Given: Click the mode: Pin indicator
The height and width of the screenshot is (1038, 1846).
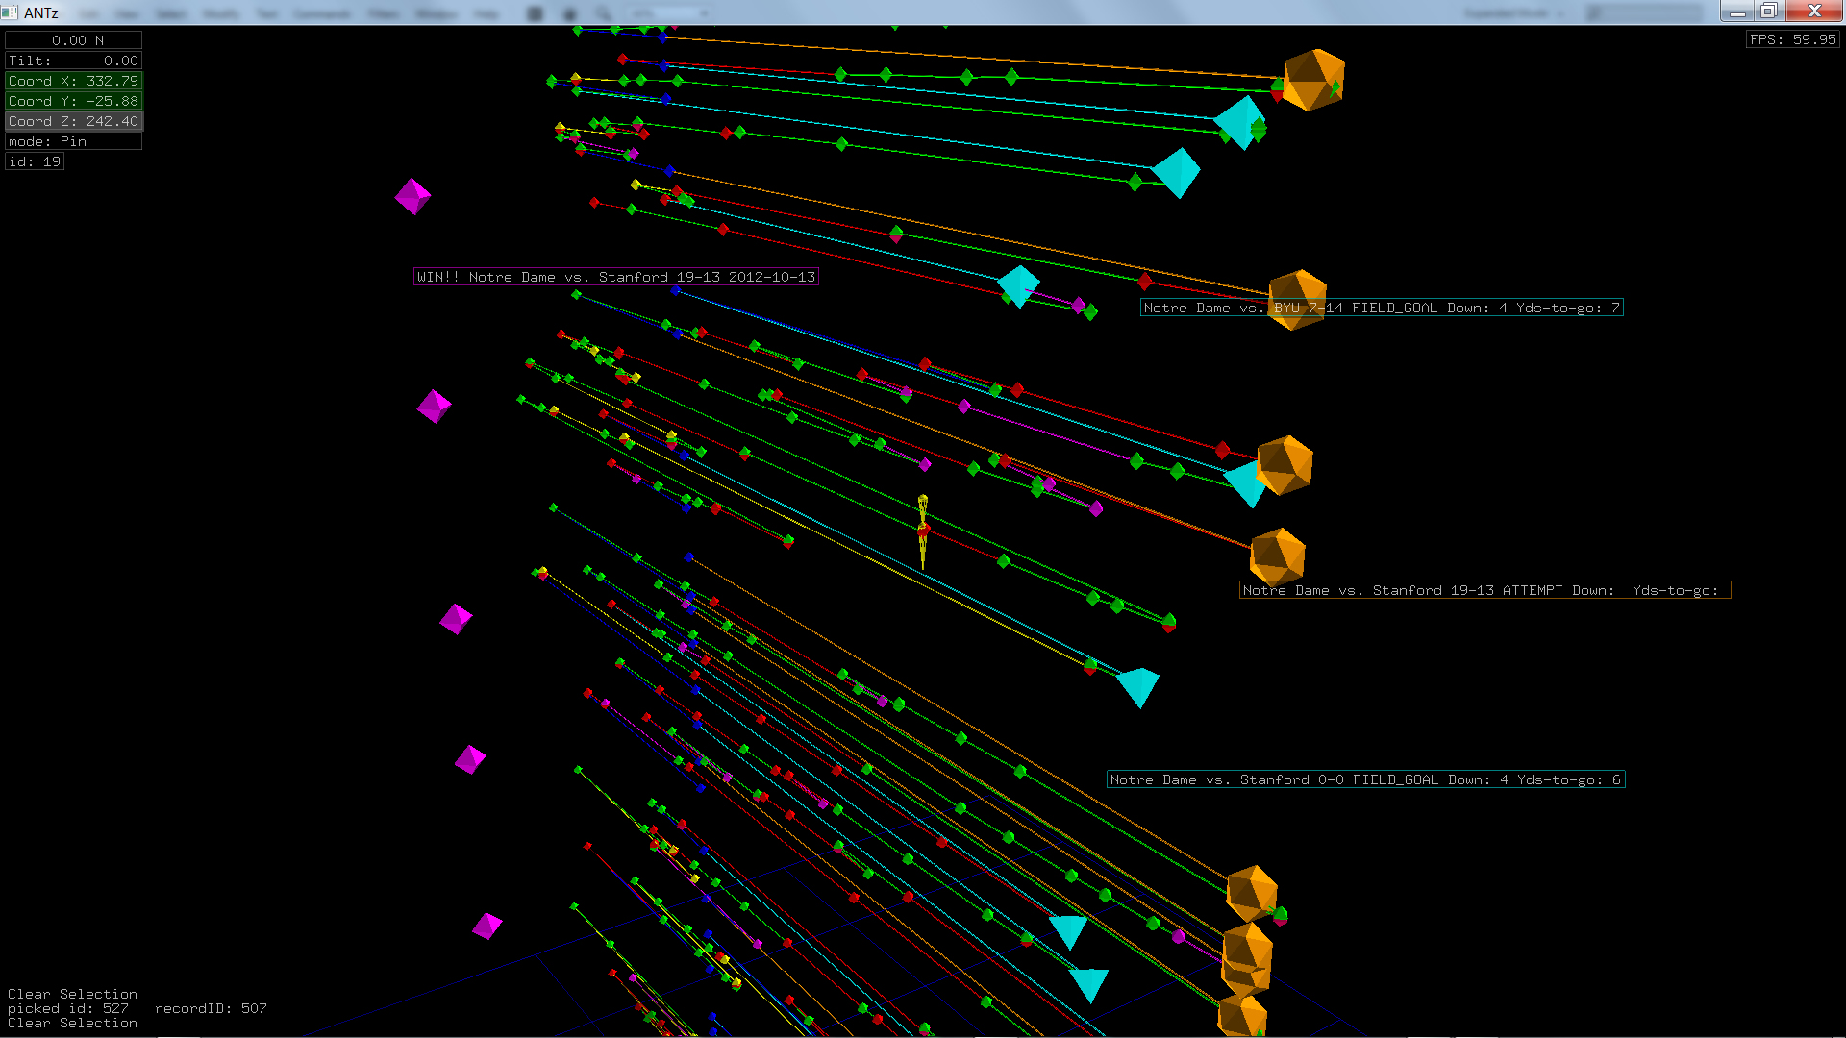Looking at the screenshot, I should pos(74,141).
